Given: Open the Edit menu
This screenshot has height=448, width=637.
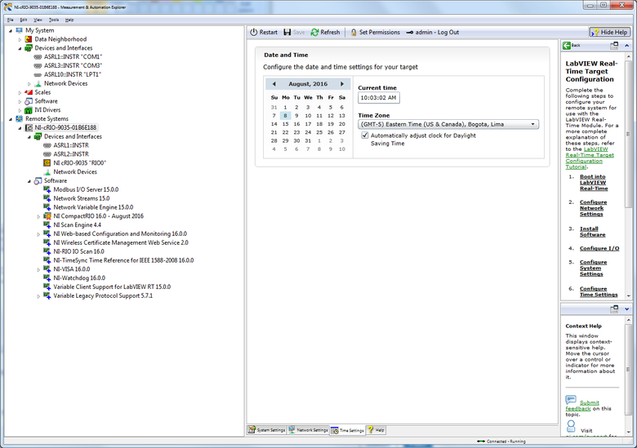Looking at the screenshot, I should tap(24, 20).
